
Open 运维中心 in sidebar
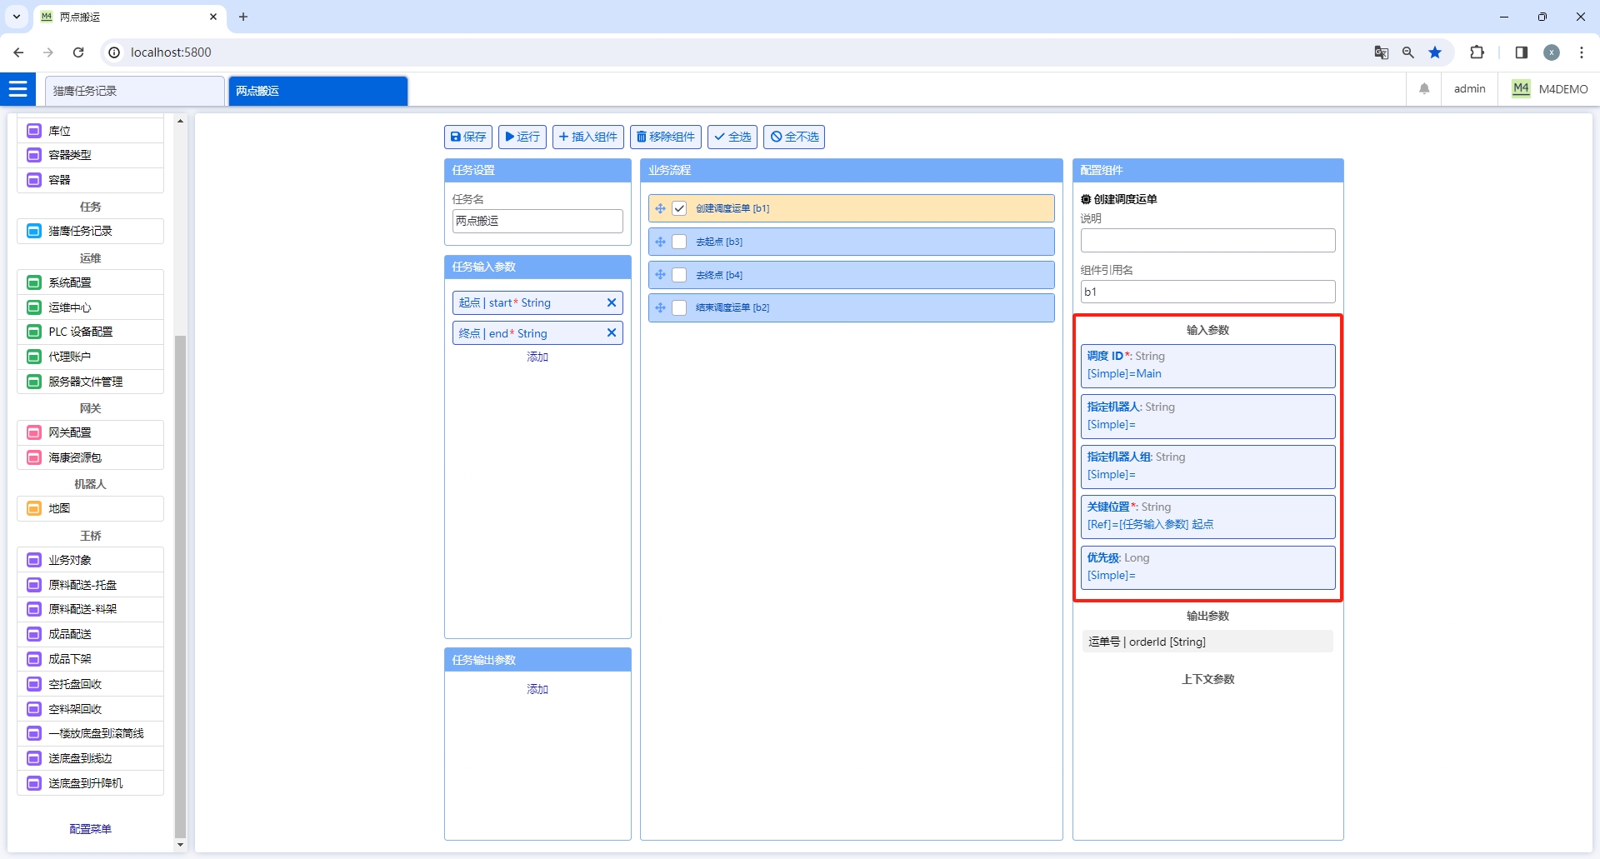coord(90,307)
